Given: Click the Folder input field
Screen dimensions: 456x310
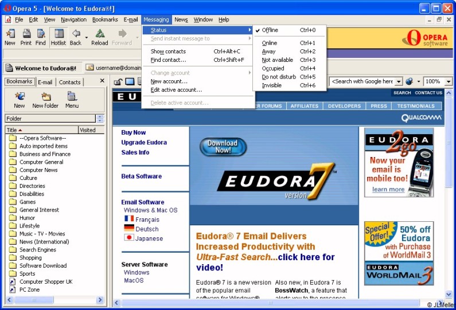Looking at the screenshot, I should click(50, 119).
